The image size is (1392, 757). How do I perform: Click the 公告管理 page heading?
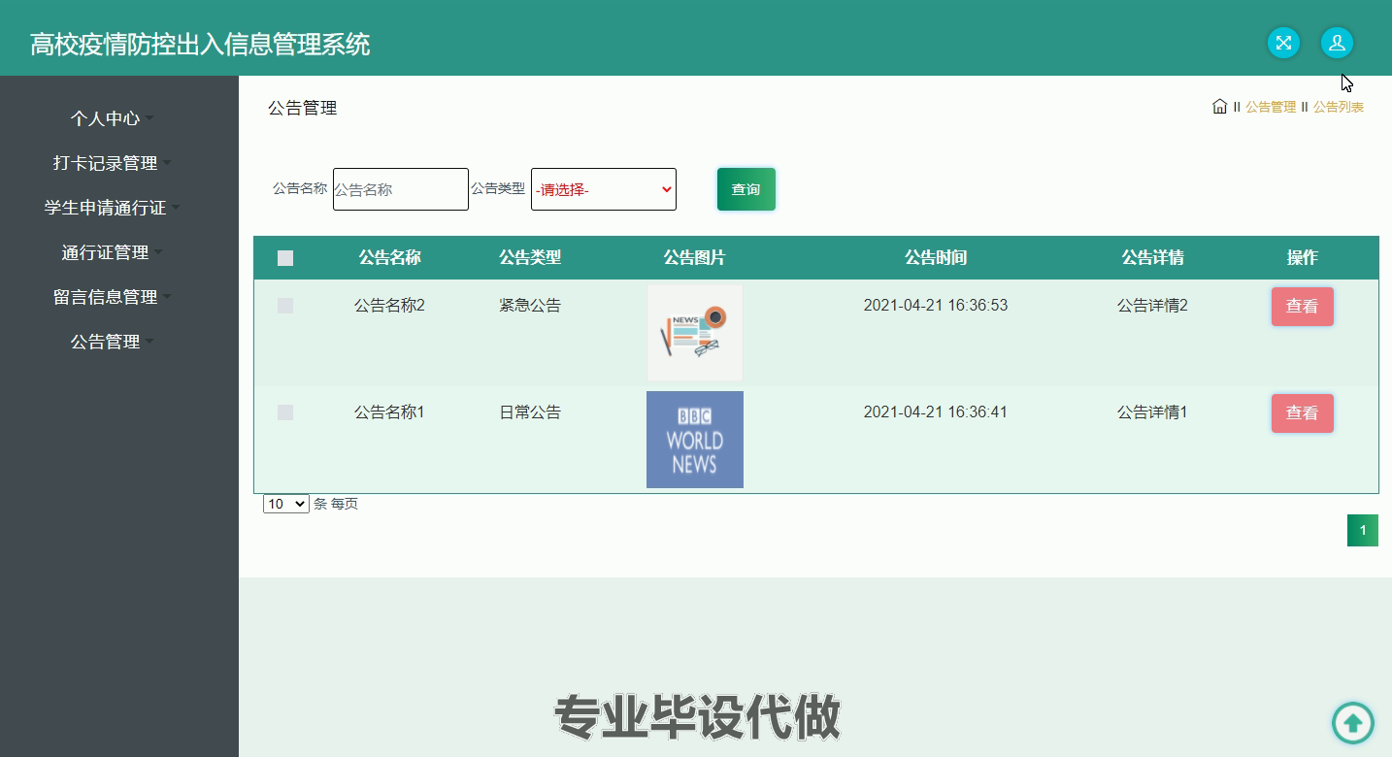click(303, 108)
